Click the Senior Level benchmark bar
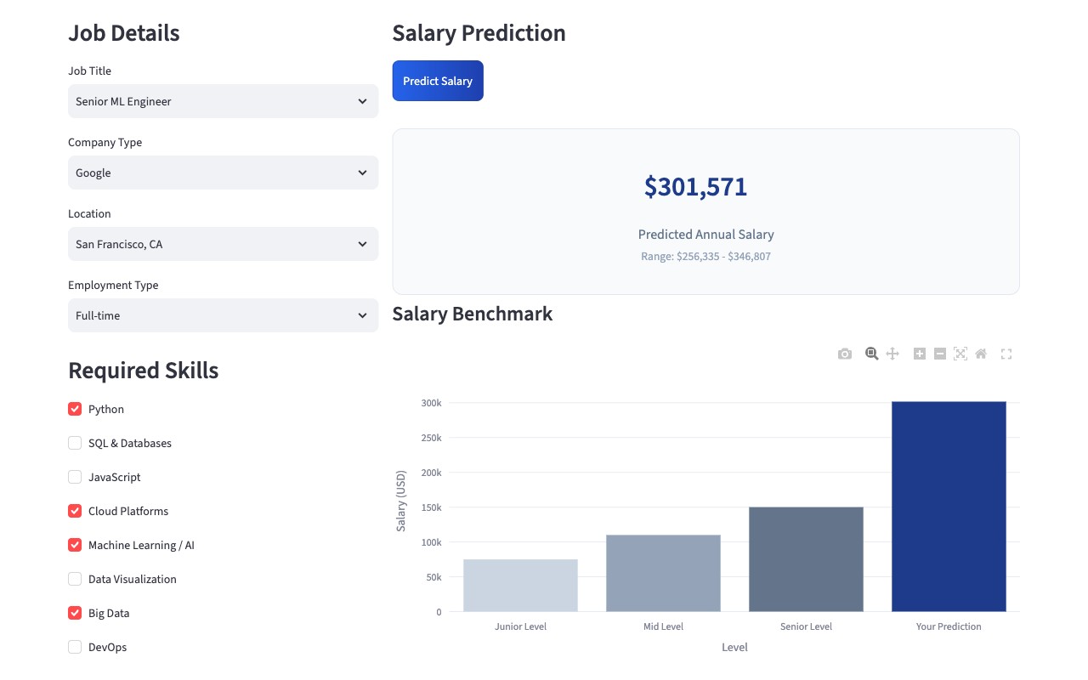 (x=806, y=559)
